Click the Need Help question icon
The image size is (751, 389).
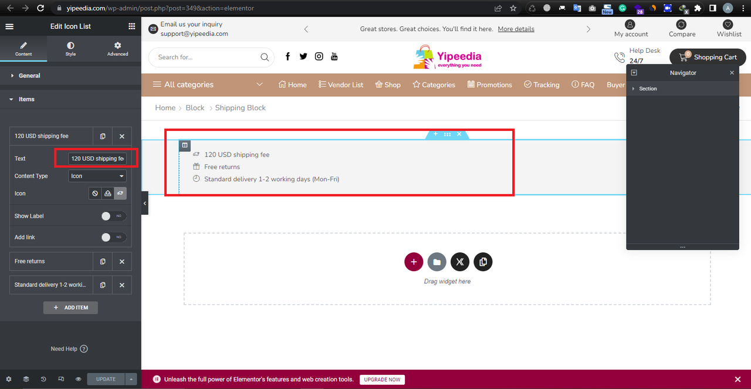(x=84, y=349)
